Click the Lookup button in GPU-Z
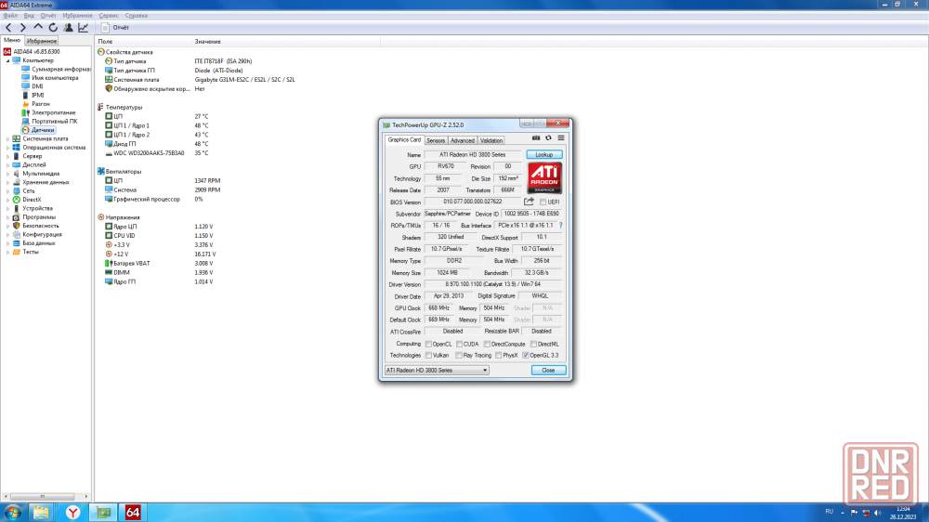 (543, 154)
